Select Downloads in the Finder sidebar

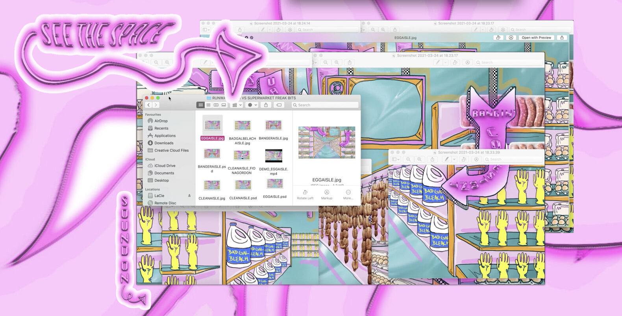(x=164, y=143)
